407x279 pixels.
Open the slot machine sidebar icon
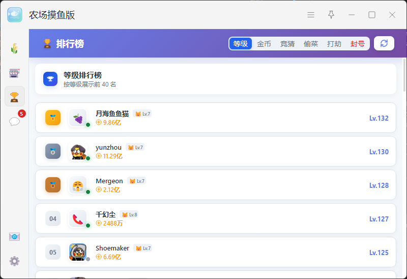(x=15, y=73)
